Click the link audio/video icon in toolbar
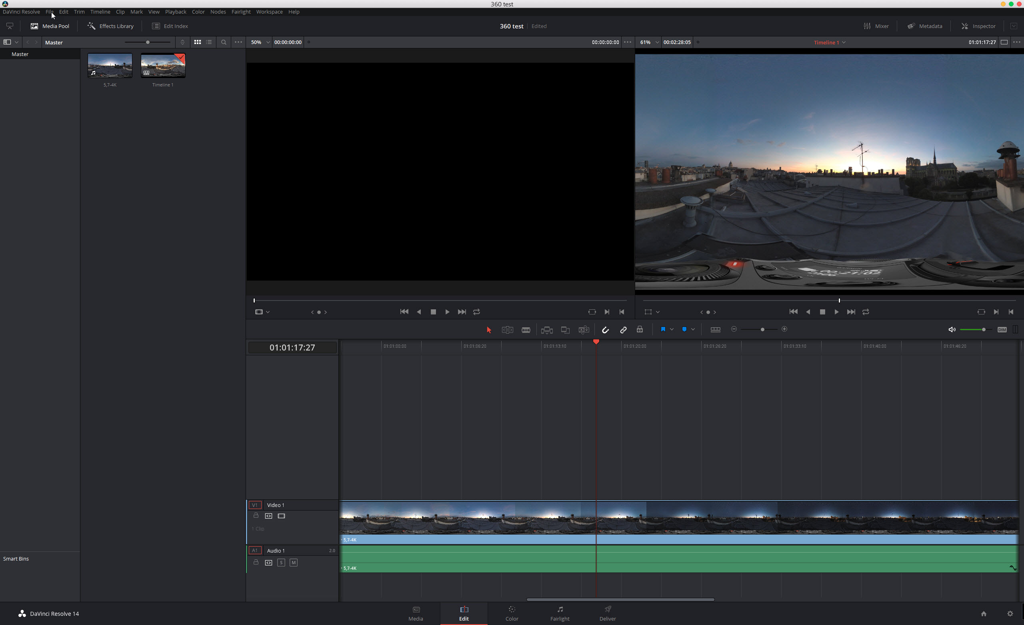 tap(623, 329)
